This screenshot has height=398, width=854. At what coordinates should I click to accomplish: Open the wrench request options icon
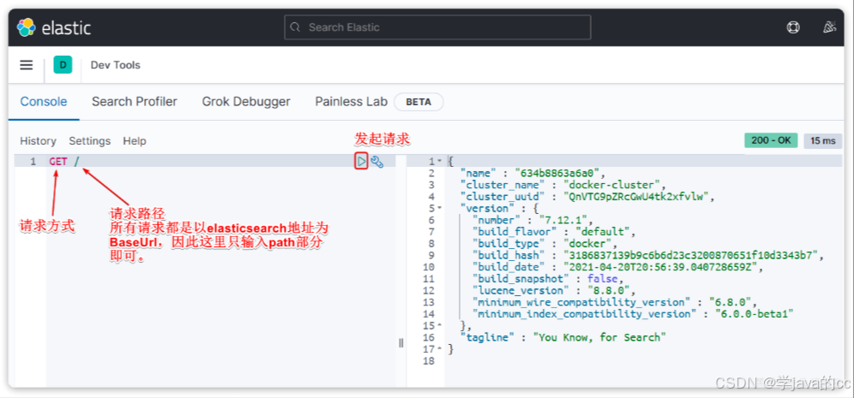[377, 162]
